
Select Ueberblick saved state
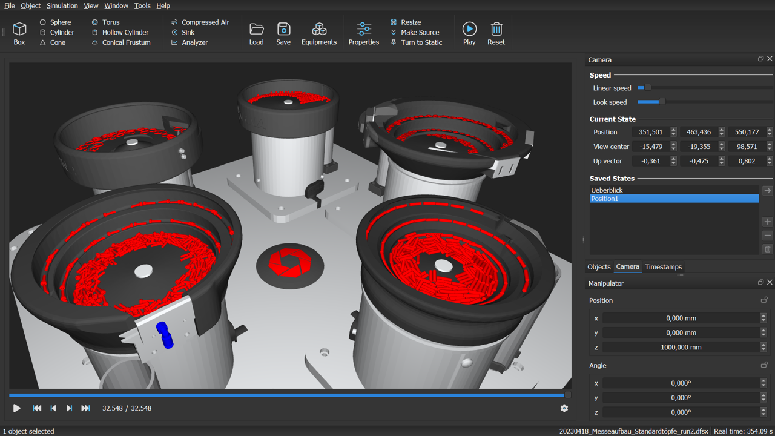(674, 190)
